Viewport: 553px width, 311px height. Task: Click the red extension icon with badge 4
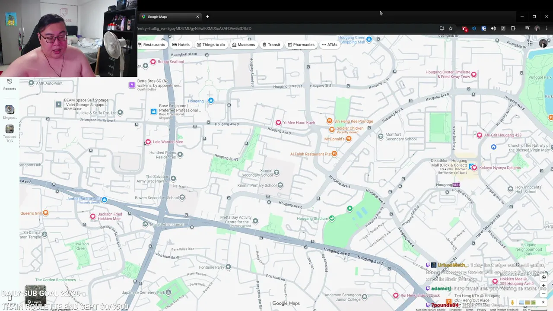pyautogui.click(x=464, y=29)
